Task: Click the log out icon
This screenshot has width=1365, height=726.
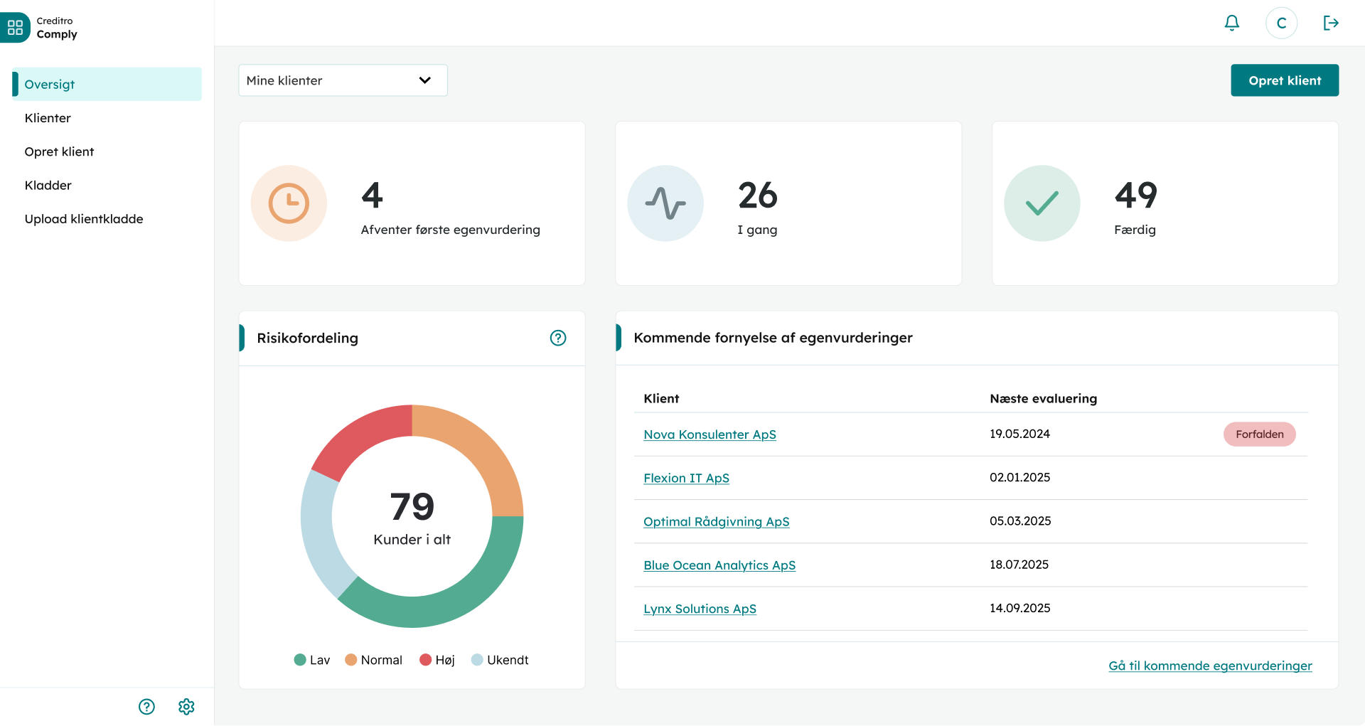Action: coord(1331,23)
